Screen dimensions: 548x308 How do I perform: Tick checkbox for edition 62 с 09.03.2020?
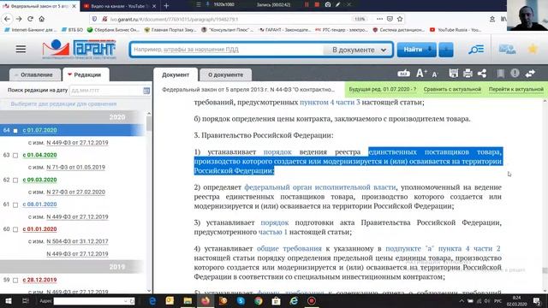tap(15, 181)
